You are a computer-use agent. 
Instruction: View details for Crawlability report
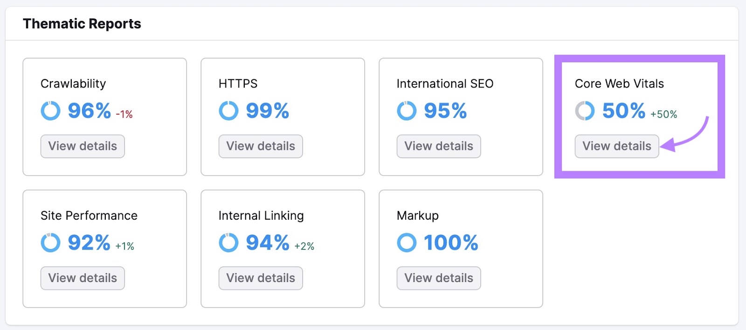(x=82, y=146)
